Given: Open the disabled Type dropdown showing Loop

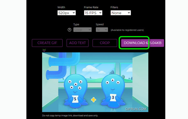Looking at the screenshot, I should tap(82, 30).
